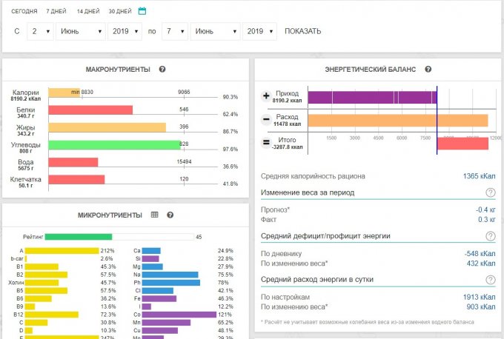
Task: Click the СЕГОДНЯ period link
Action: coord(24,12)
